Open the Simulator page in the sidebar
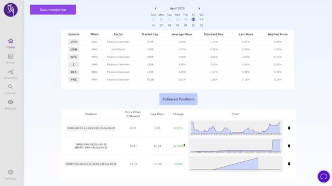 (x=10, y=74)
